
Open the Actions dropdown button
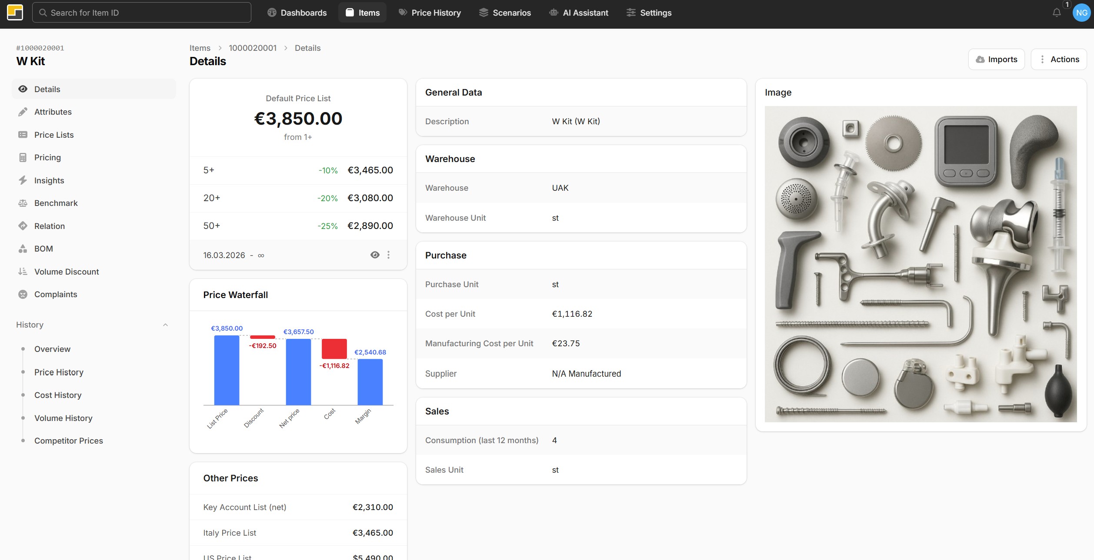(x=1059, y=60)
